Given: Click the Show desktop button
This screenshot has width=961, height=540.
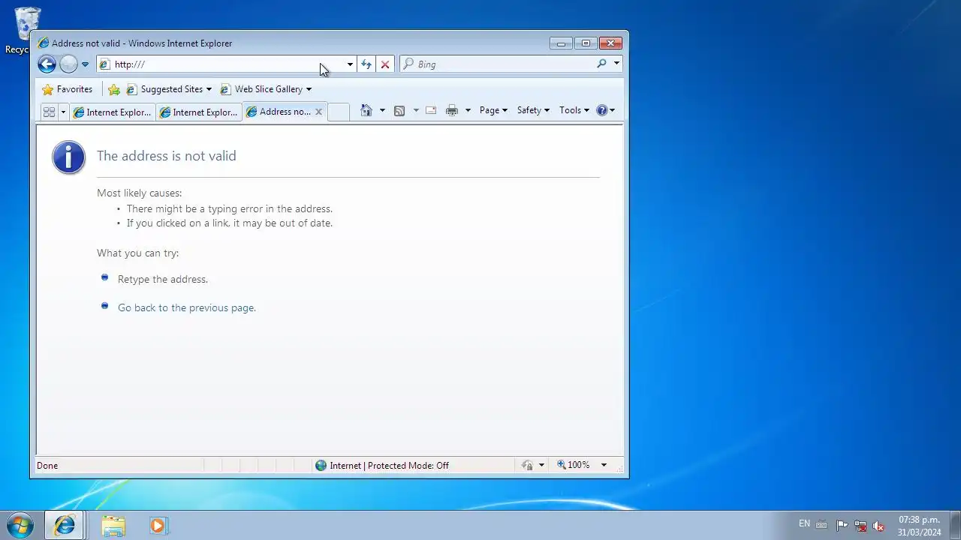Looking at the screenshot, I should [955, 526].
